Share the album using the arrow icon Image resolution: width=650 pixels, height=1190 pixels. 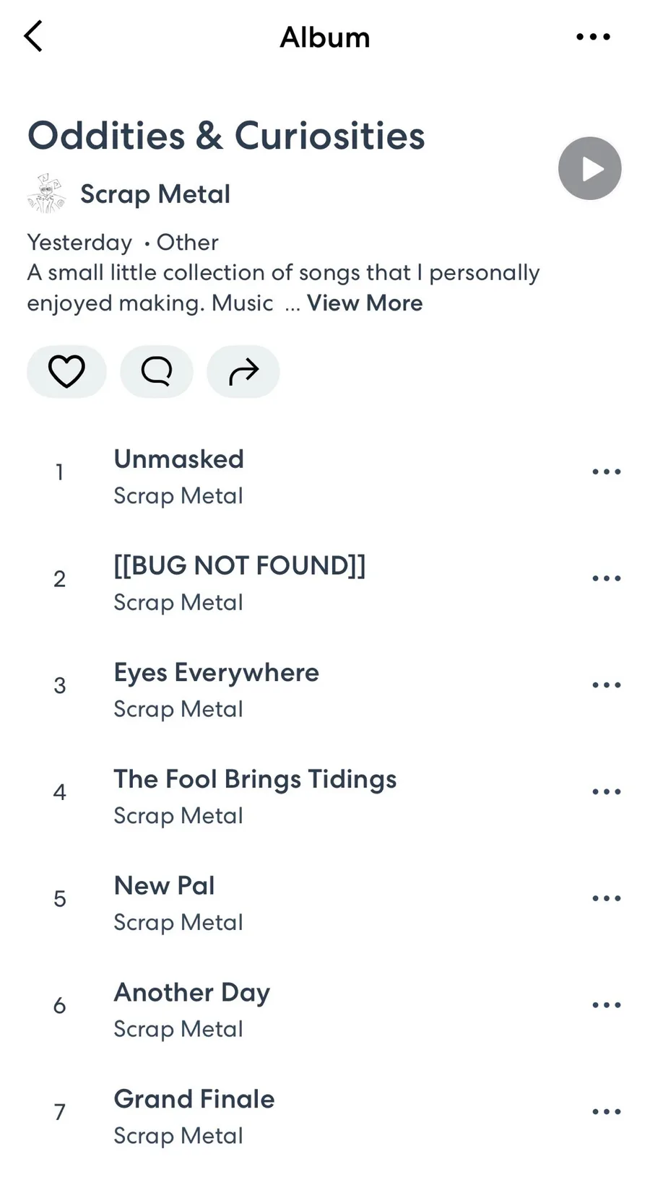(x=243, y=371)
